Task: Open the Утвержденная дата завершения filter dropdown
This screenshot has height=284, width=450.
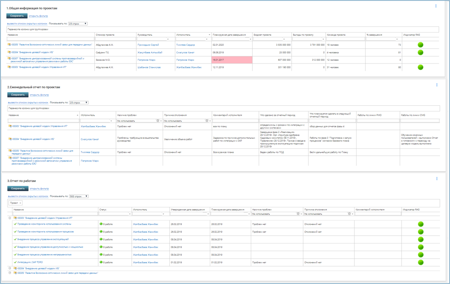Action: coord(208,214)
